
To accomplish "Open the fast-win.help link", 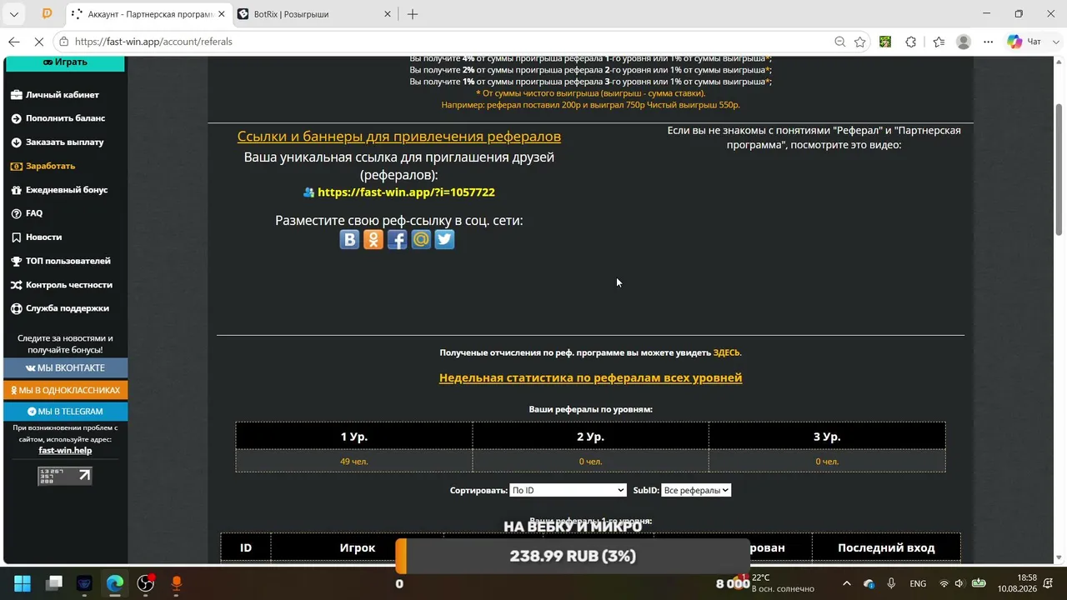I will pos(65,451).
